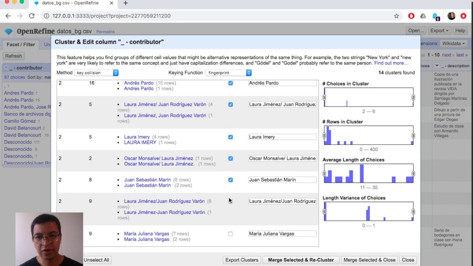473x266 pixels.
Task: Edit new cell value field for Laura Imery
Action: point(282,137)
